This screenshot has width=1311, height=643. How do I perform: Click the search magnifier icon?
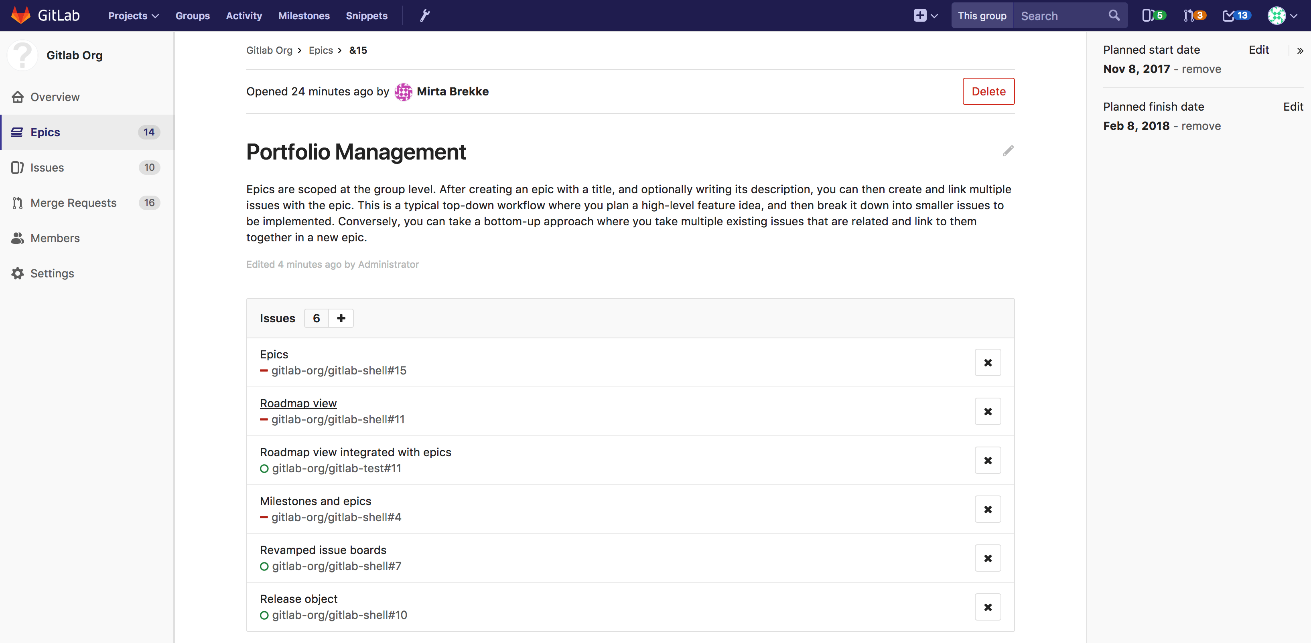[x=1114, y=16]
